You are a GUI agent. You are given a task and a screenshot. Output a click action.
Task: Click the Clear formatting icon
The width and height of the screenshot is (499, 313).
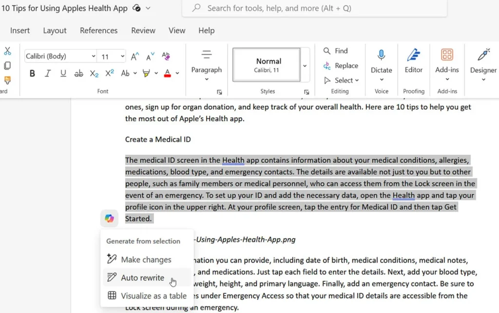click(x=166, y=57)
